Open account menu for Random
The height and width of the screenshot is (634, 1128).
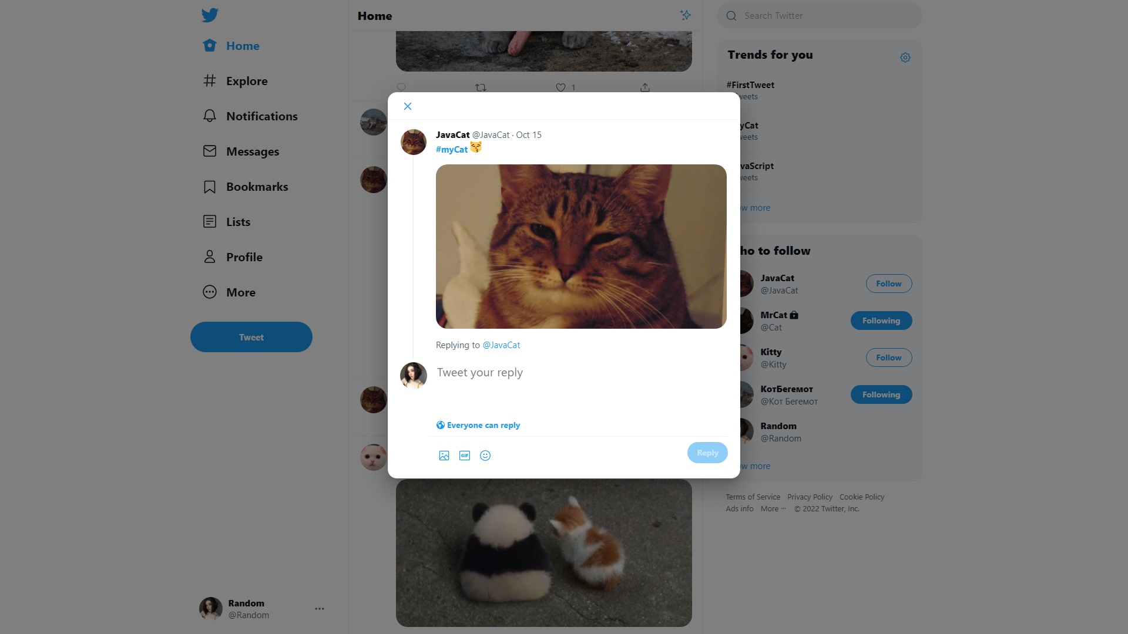pos(320,609)
